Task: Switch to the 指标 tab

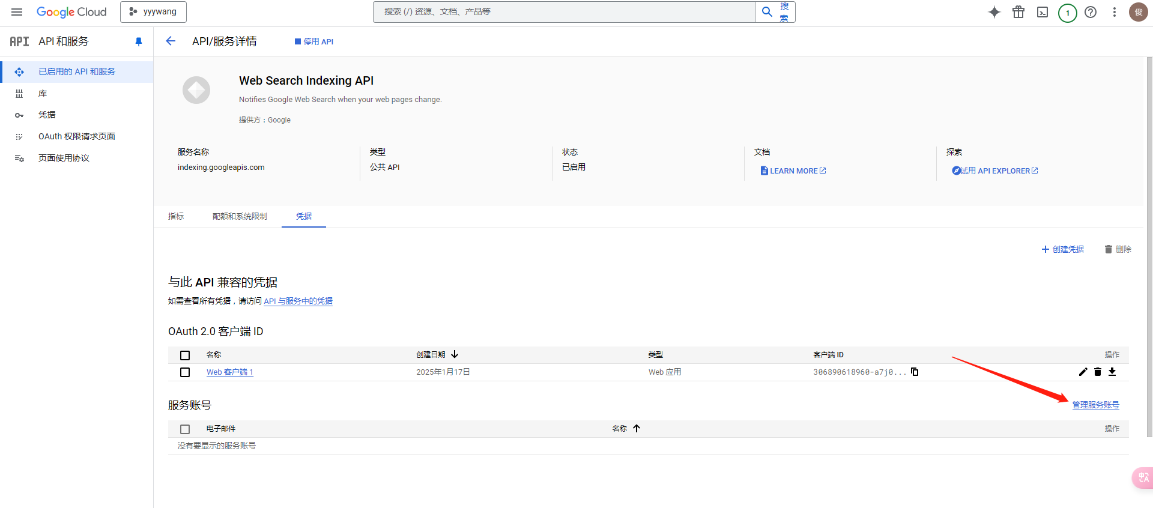Action: pyautogui.click(x=176, y=216)
